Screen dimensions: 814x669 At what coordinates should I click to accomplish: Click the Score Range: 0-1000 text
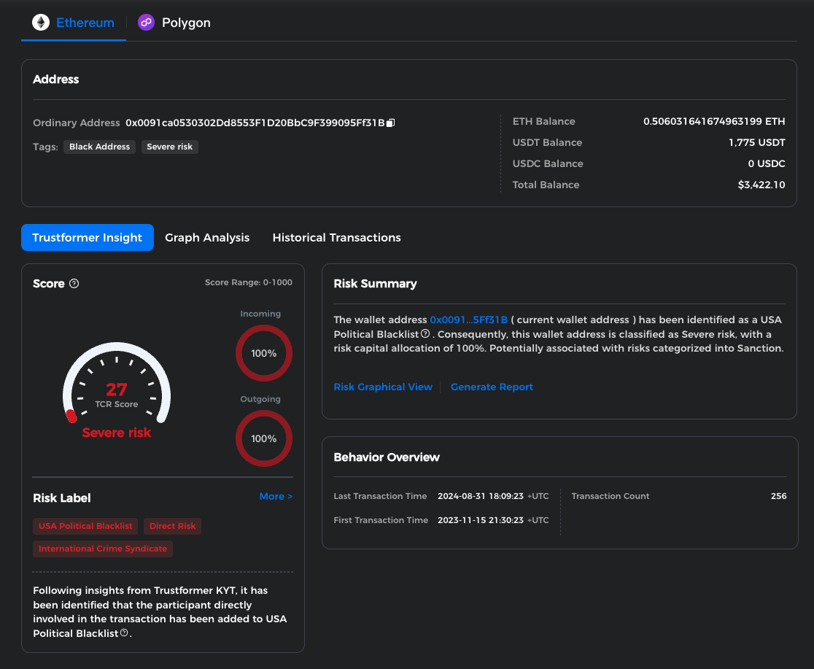point(249,282)
